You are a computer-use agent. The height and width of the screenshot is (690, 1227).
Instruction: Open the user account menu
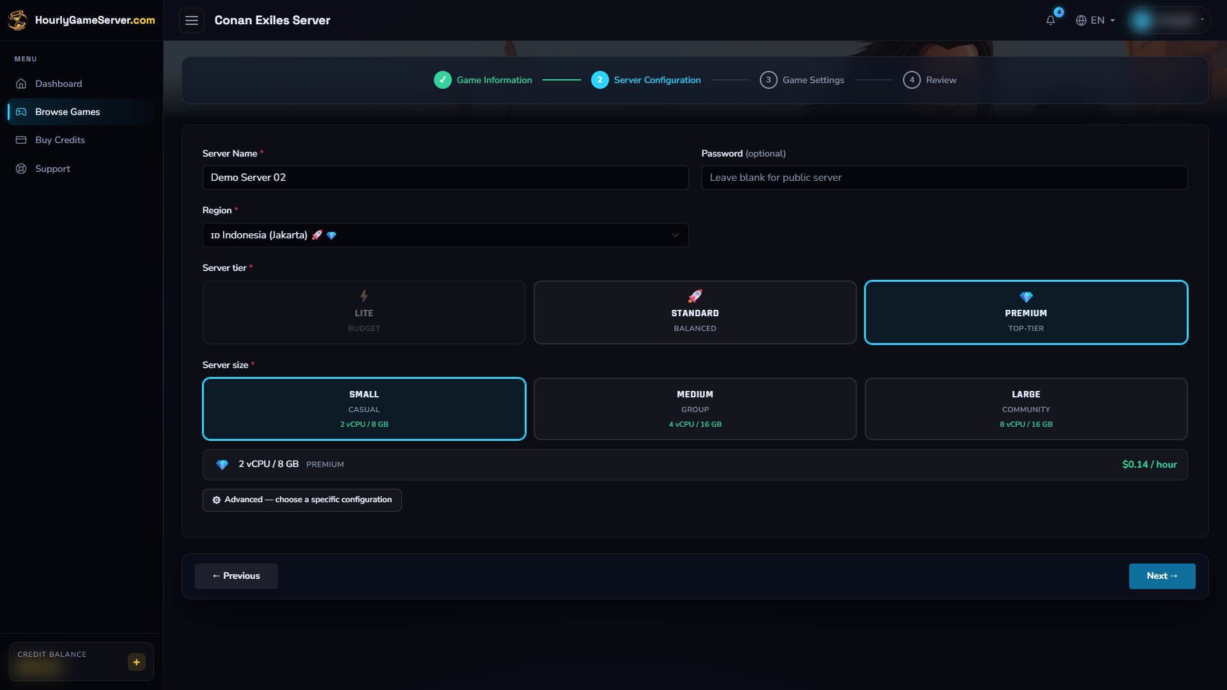(x=1169, y=20)
